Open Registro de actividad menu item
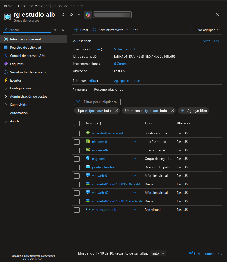The image size is (227, 262). (x=25, y=47)
